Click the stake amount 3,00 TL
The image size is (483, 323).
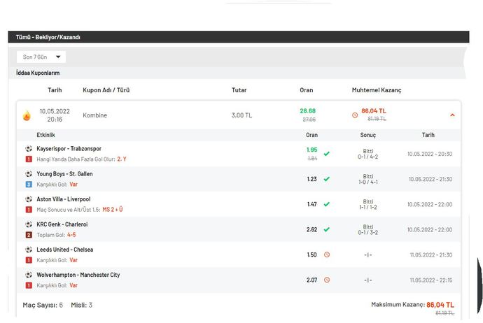tap(241, 115)
